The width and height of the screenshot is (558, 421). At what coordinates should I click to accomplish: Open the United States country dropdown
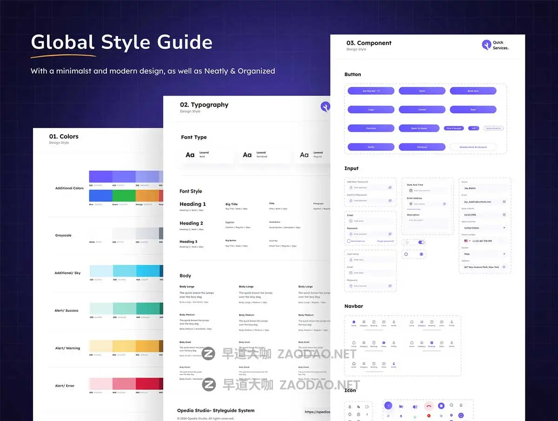coord(485,227)
